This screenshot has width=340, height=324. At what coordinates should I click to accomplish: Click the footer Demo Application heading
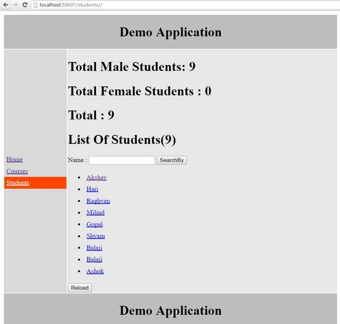point(171,310)
